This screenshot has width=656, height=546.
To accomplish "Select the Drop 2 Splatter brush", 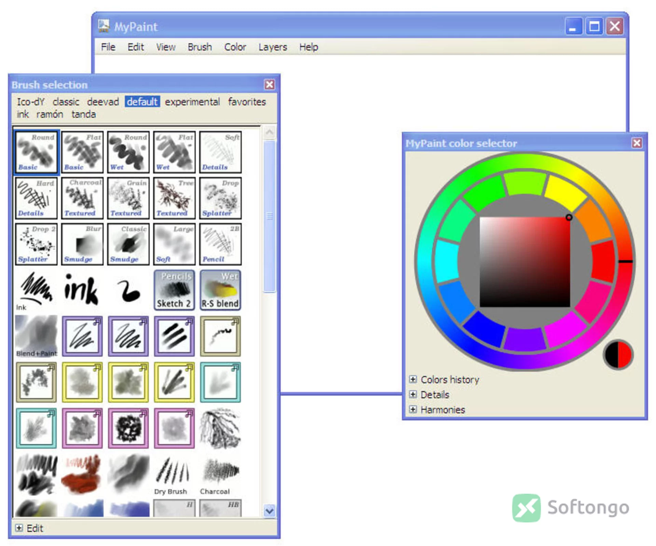I will click(36, 244).
